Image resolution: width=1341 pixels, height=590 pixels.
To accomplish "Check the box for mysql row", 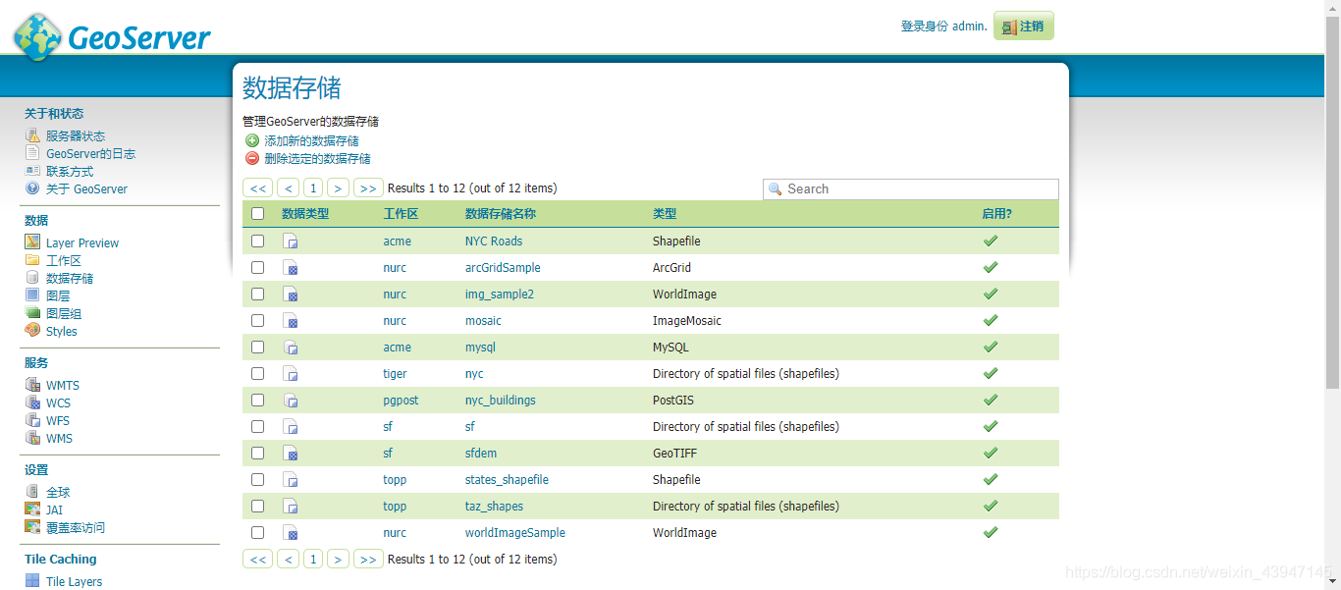I will pyautogui.click(x=257, y=347).
